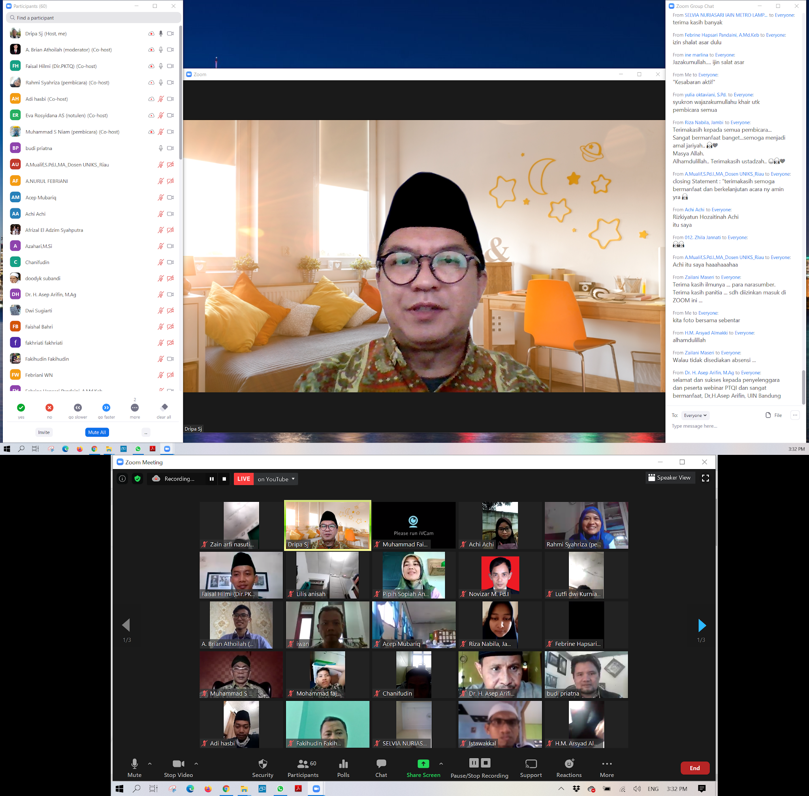The image size is (809, 796).
Task: Open the More menu in toolbar
Action: tap(606, 764)
